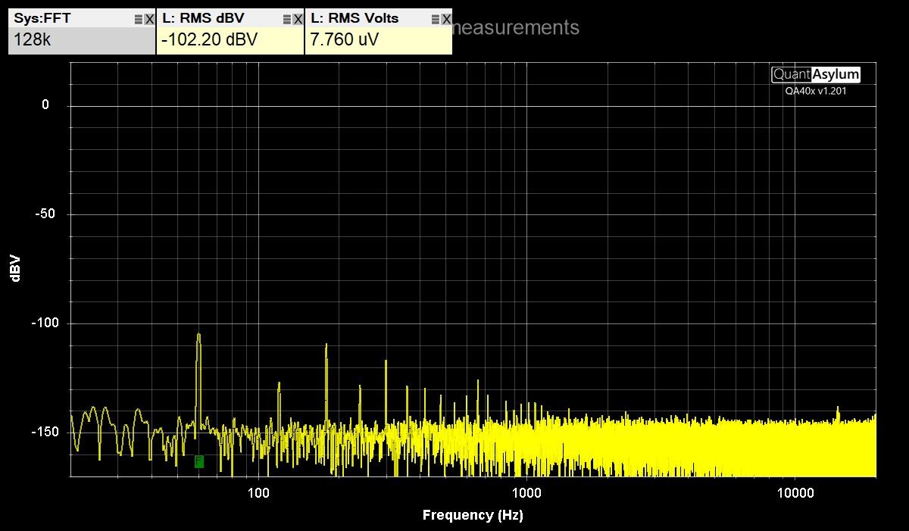This screenshot has height=531, width=909.
Task: Close the L: RMS Volts measurement panel
Action: click(446, 19)
